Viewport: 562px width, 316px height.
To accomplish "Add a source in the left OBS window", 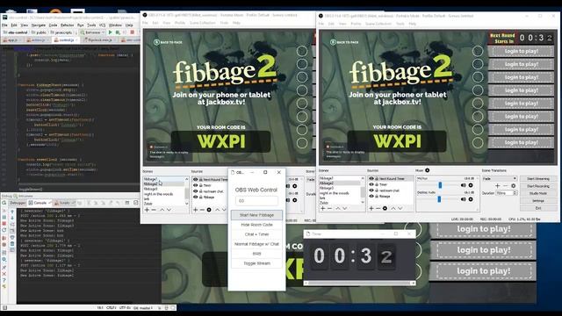I will click(x=195, y=210).
